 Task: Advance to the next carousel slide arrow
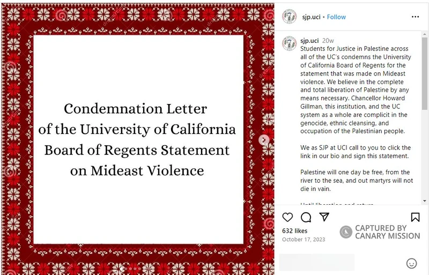264,140
